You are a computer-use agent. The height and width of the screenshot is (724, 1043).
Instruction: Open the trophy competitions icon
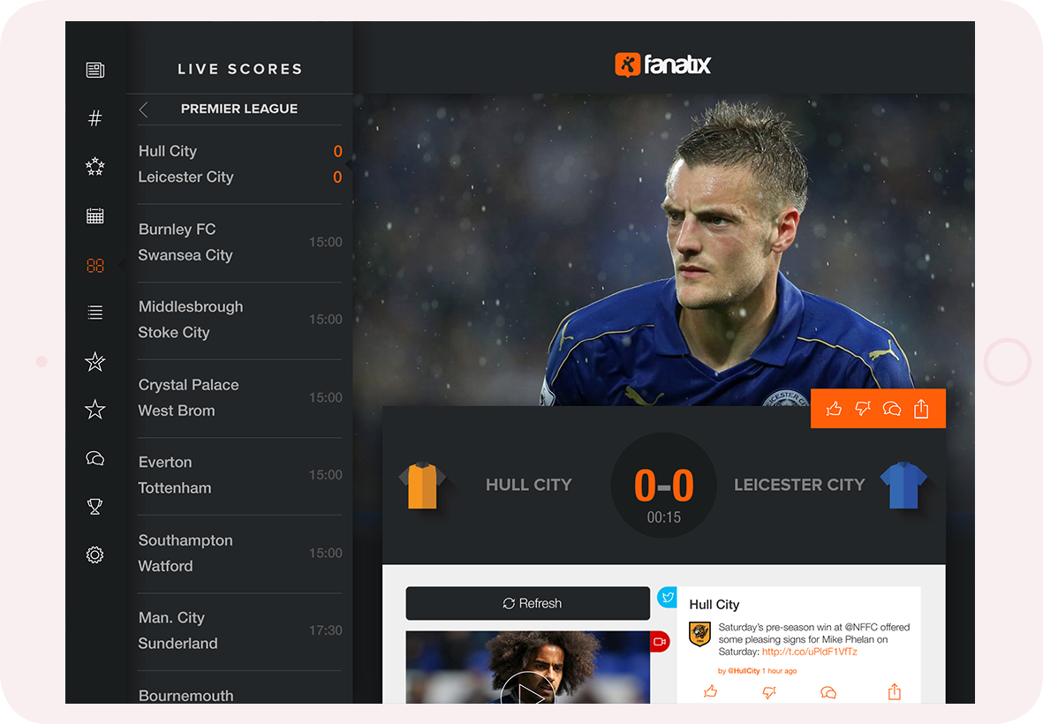pyautogui.click(x=95, y=507)
